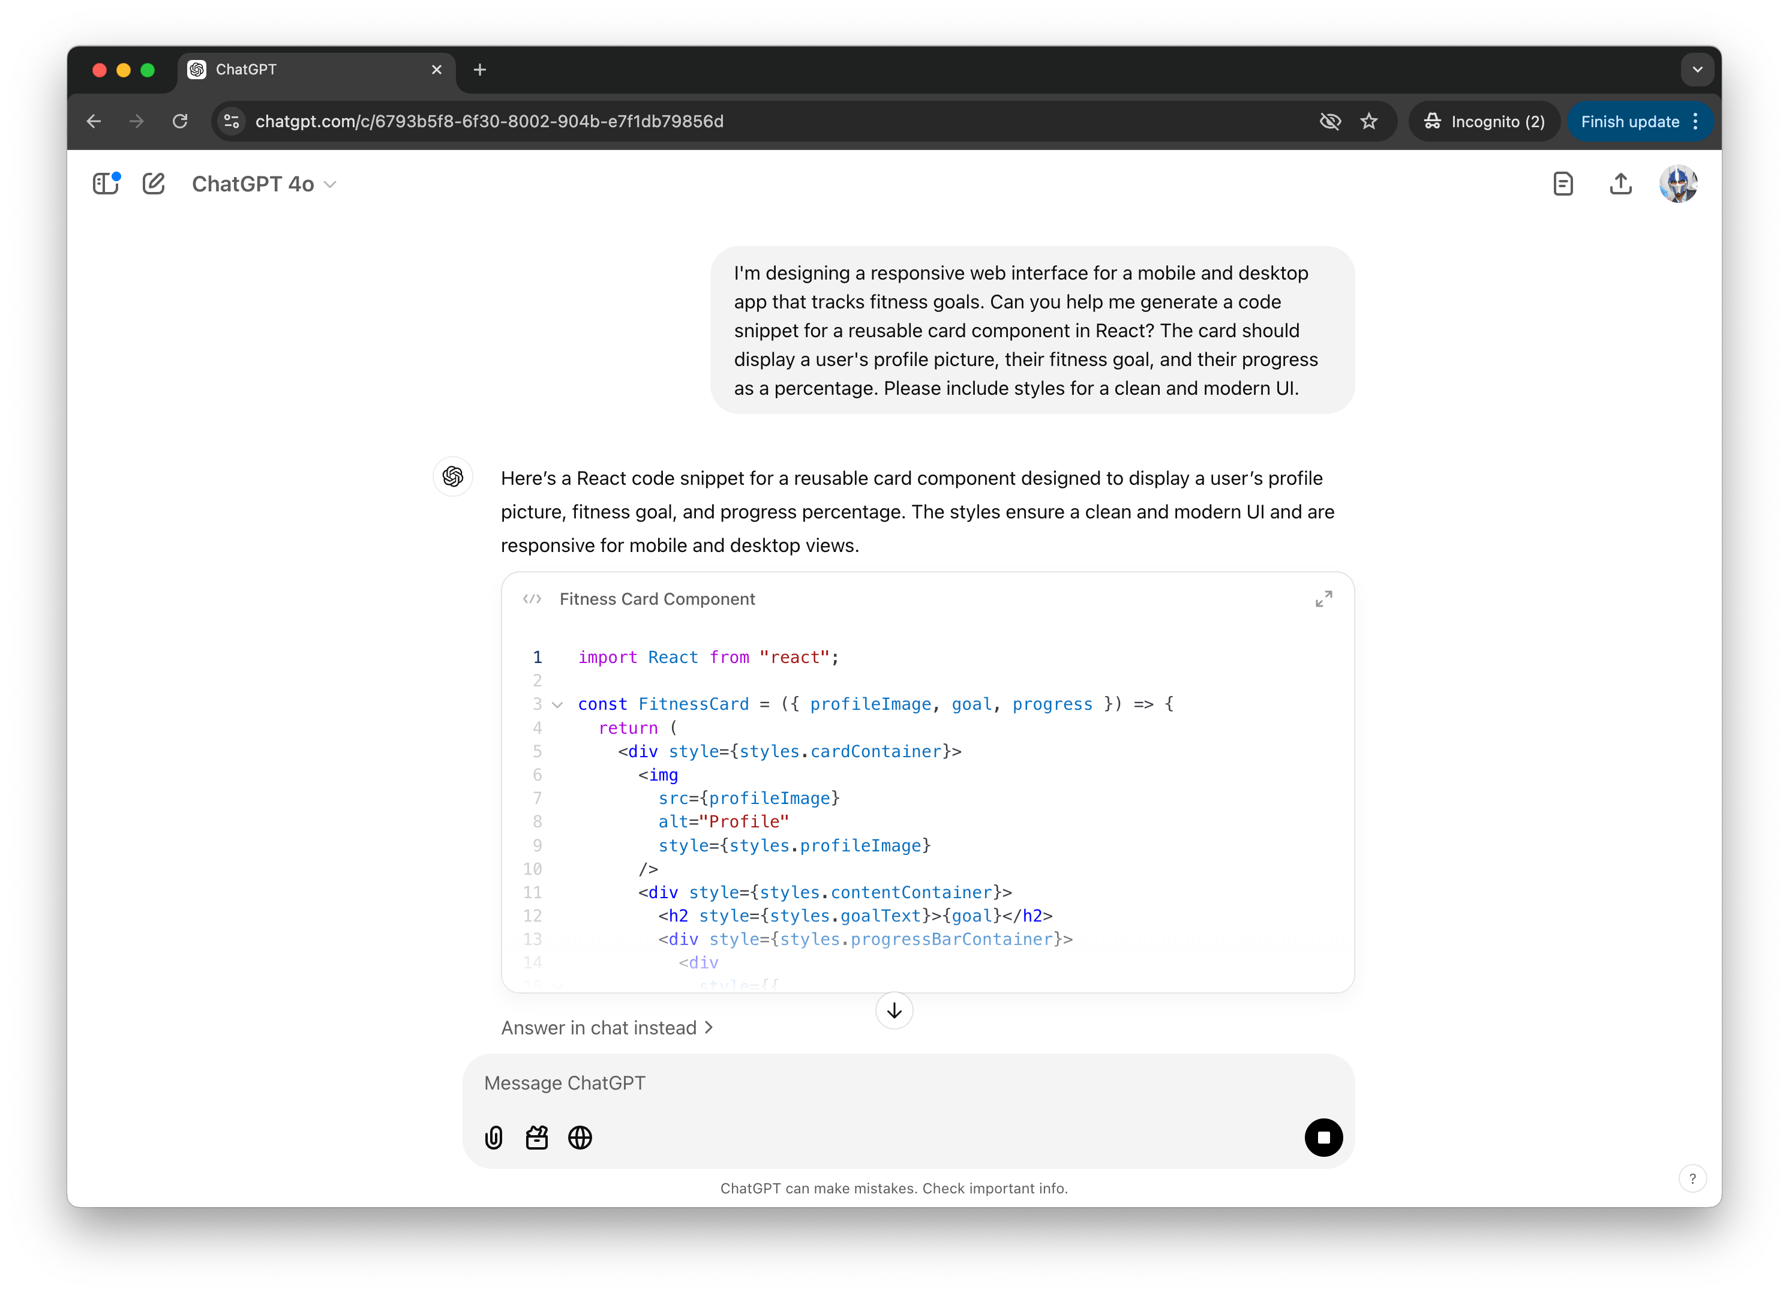Go back using the browser back arrow

(94, 121)
